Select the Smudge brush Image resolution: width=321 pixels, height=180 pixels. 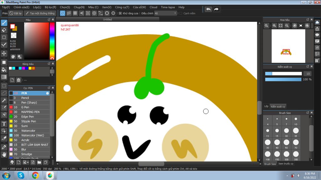29,154
